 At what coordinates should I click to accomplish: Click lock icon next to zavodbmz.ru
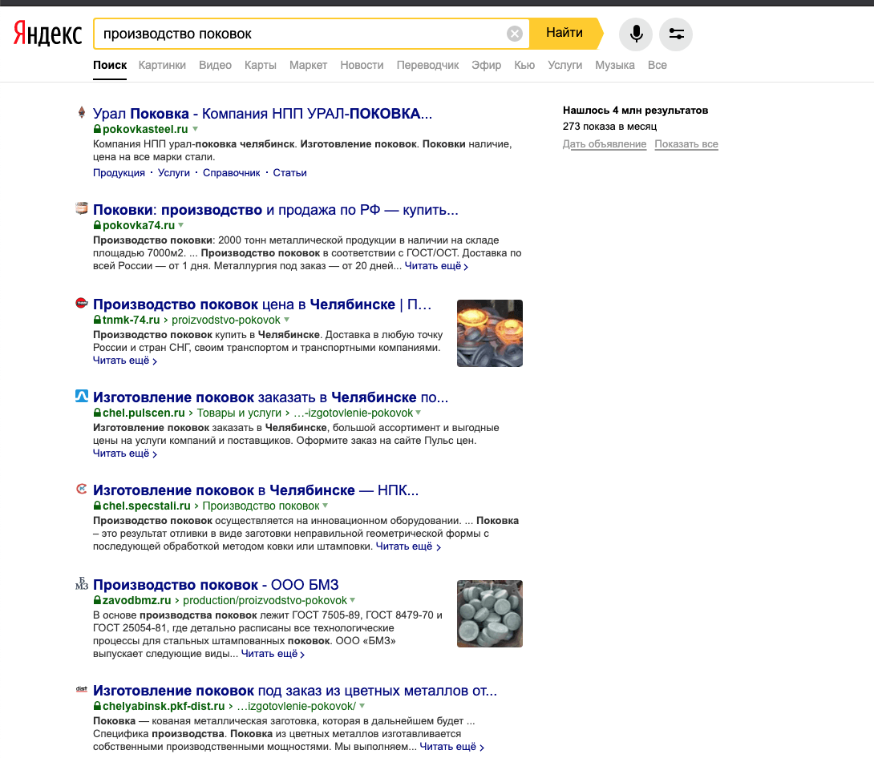[x=97, y=600]
